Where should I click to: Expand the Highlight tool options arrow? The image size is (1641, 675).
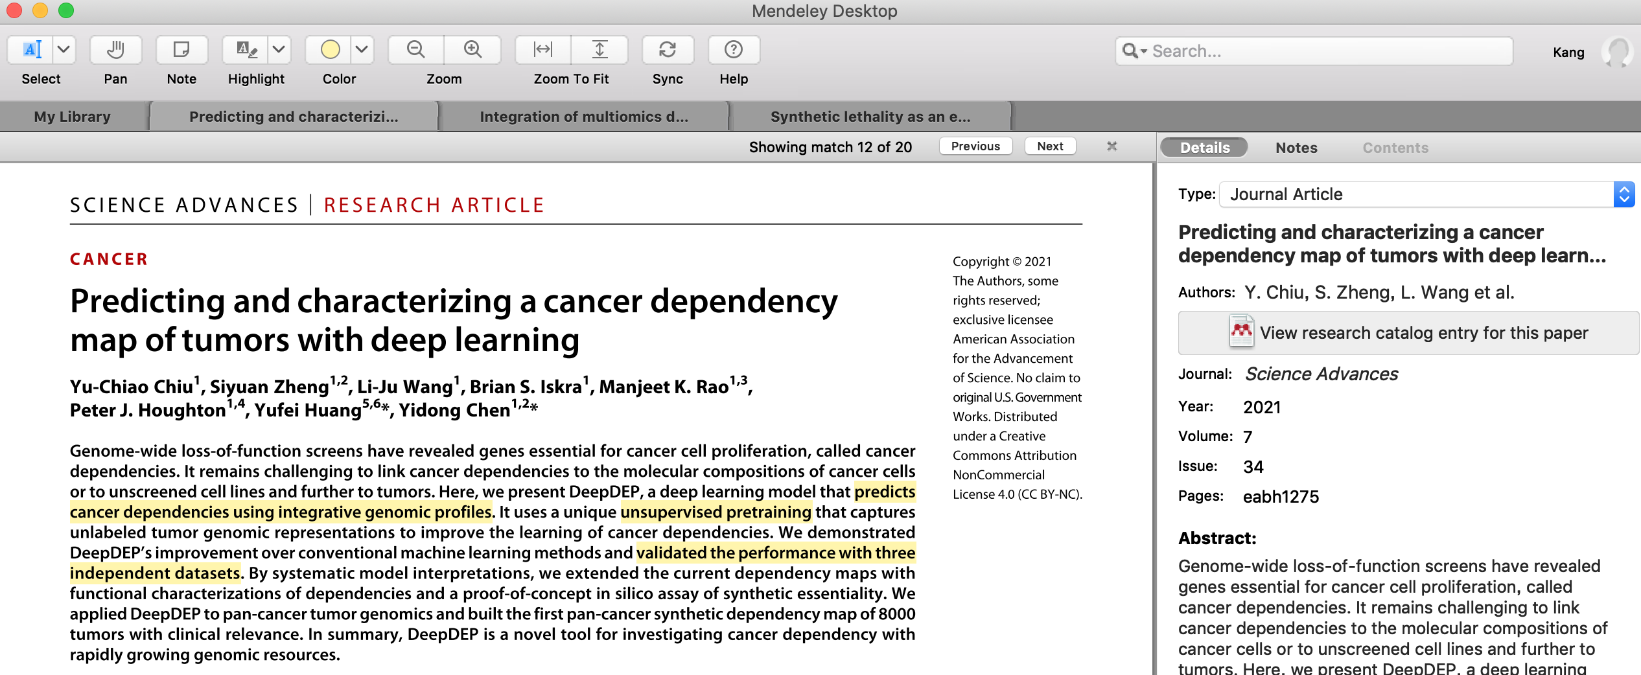(x=279, y=50)
